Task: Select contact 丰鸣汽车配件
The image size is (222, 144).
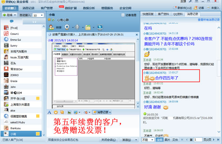Action: pyautogui.click(x=21, y=52)
